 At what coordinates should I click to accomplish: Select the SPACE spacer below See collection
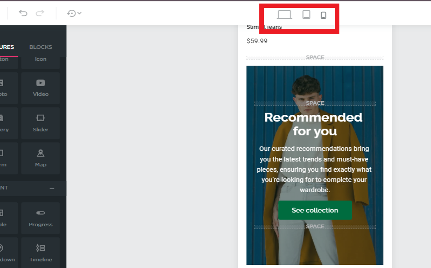(x=315, y=227)
